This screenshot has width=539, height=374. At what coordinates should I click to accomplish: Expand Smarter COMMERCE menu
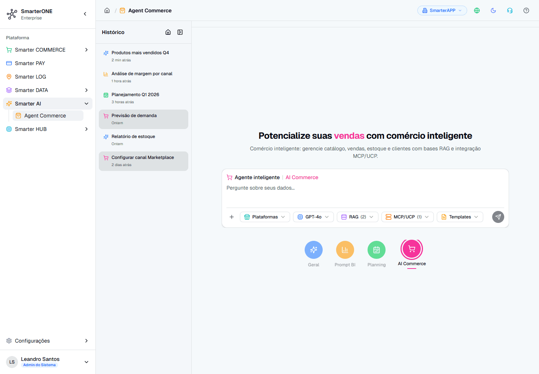(48, 50)
